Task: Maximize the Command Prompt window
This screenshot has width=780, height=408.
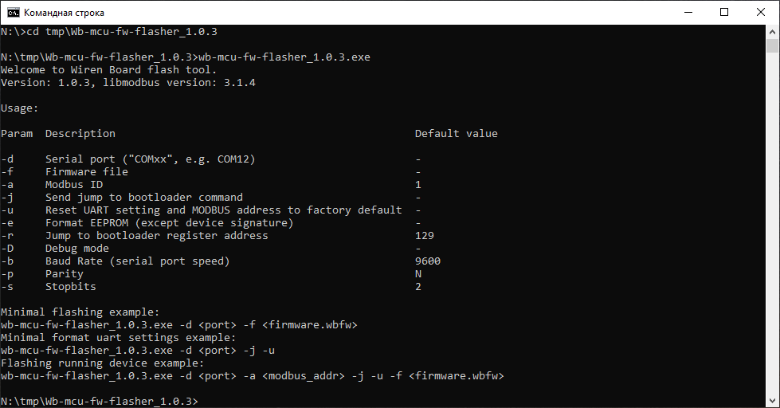Action: coord(724,12)
